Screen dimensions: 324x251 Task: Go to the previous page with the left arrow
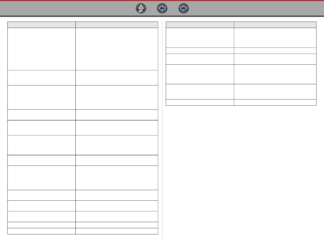click(162, 9)
